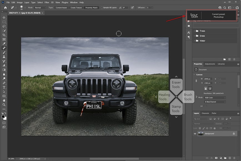Select the Dodge tool
This screenshot has height=161, width=241.
tap(4, 79)
